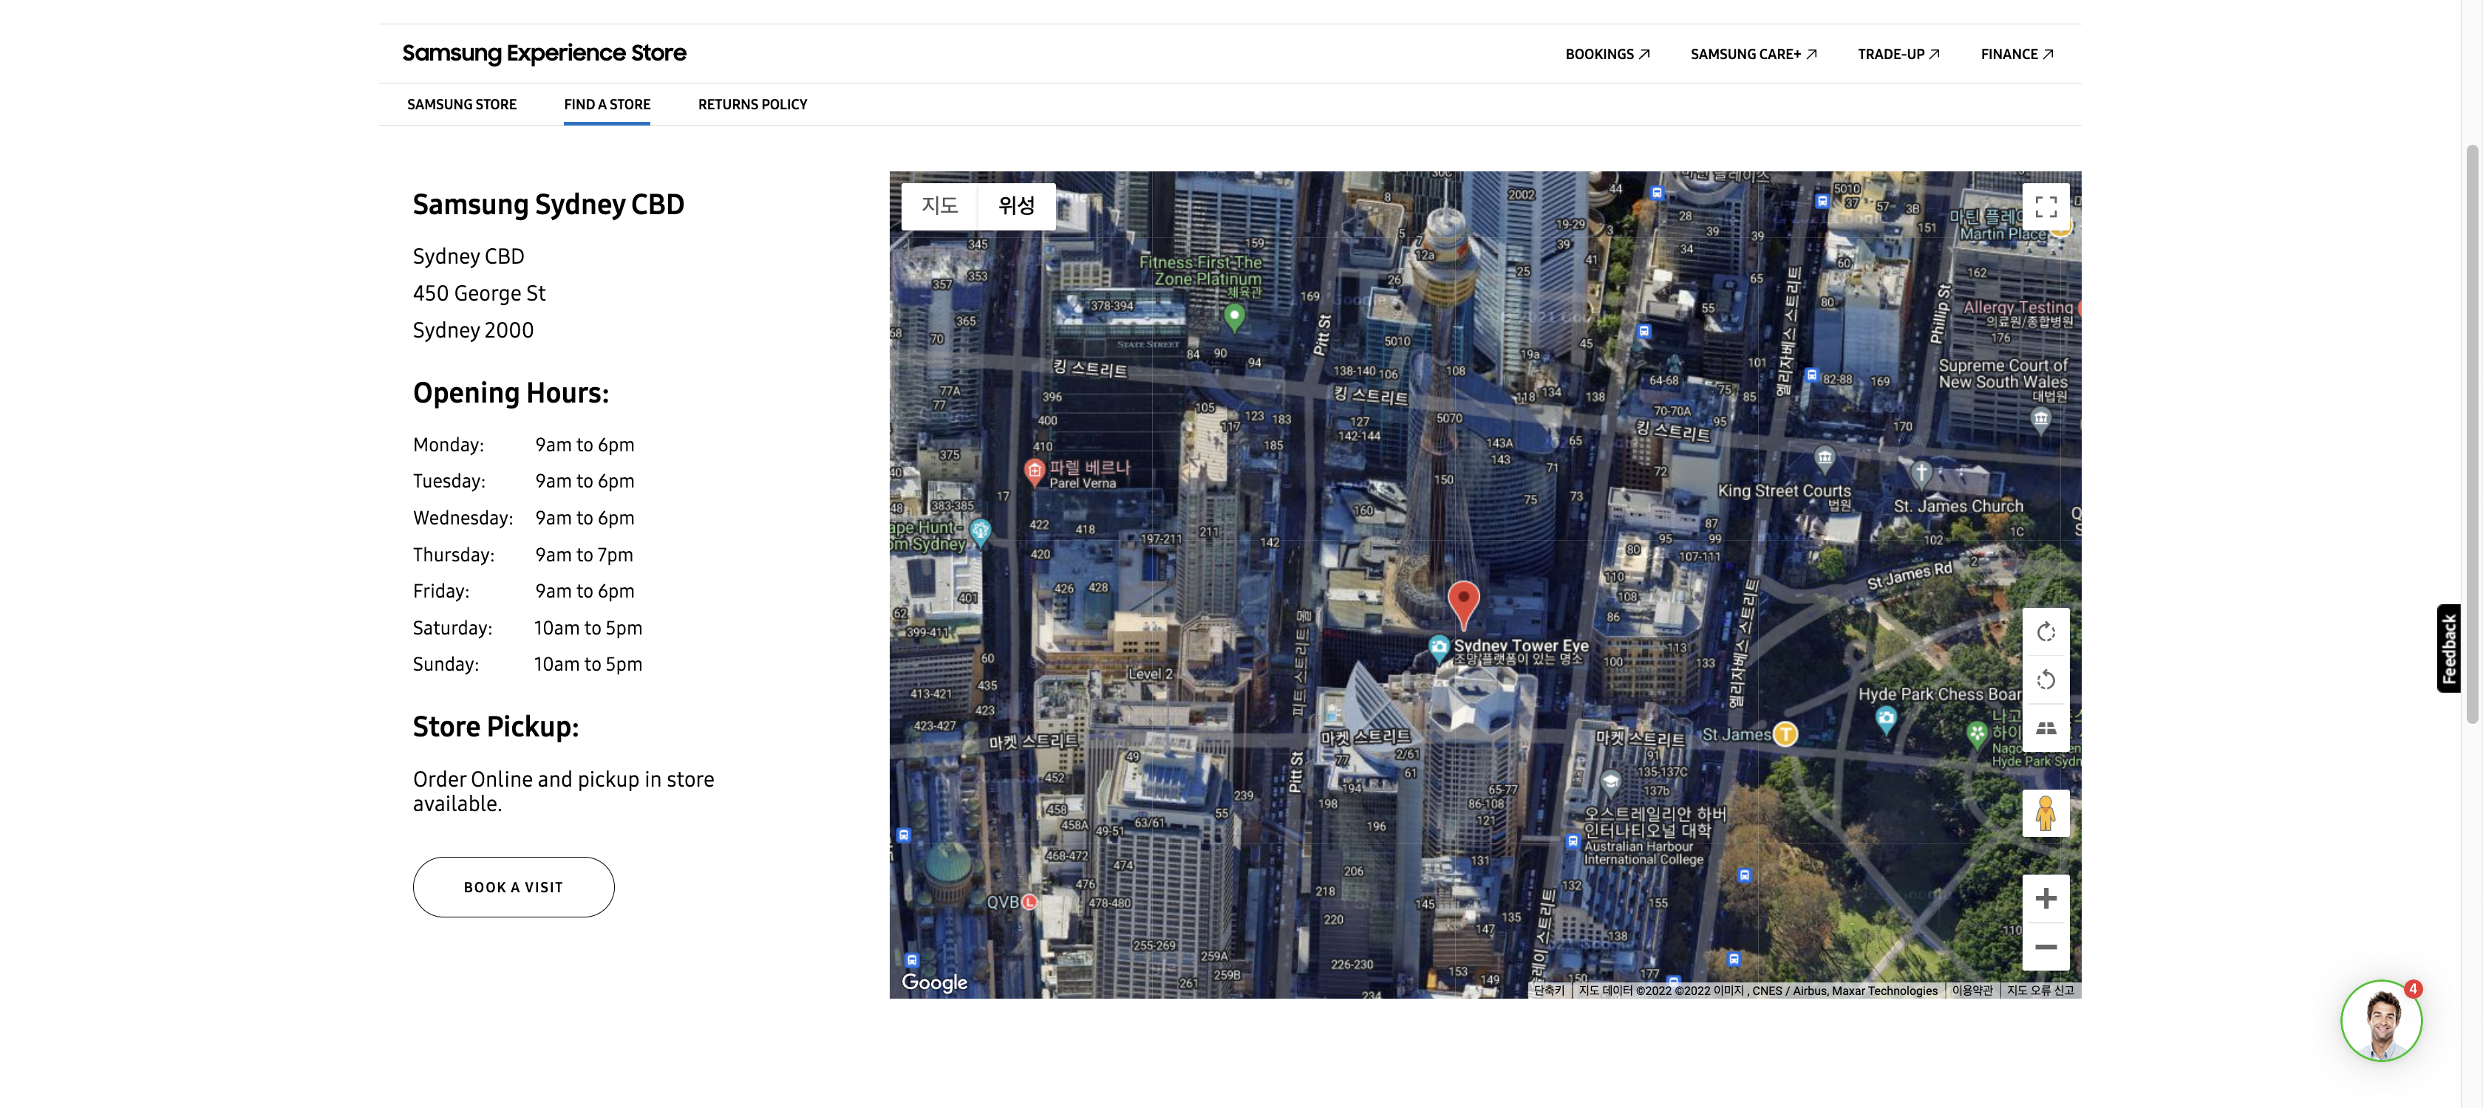Click the 'Sydney 2000' postcode text

pos(473,330)
